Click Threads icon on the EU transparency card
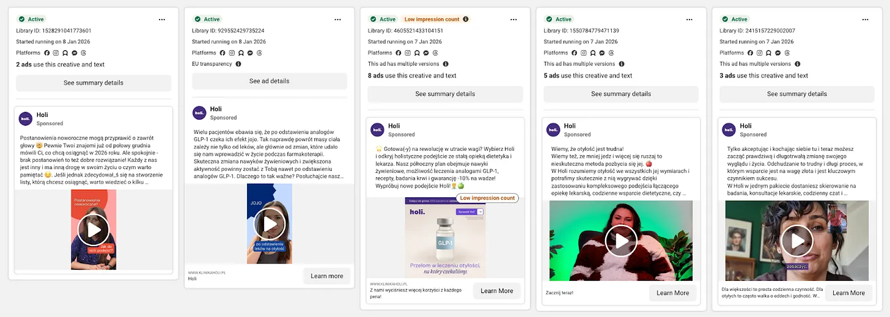 [x=260, y=53]
